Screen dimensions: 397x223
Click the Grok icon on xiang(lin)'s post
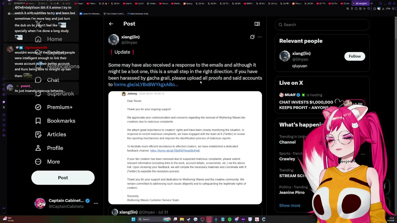pyautogui.click(x=252, y=37)
